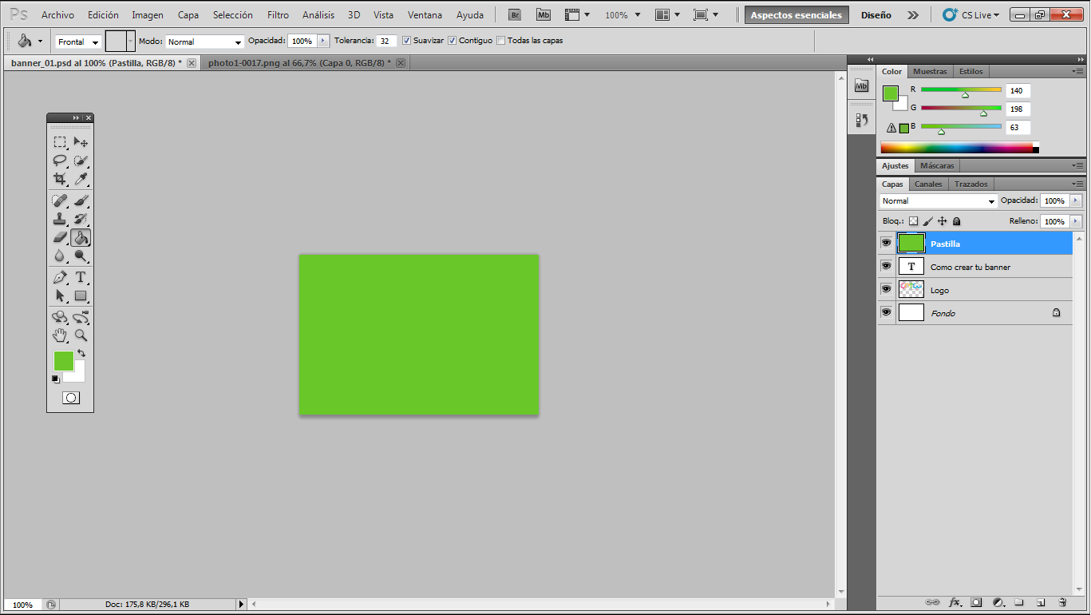Delete the selected layer
The image size is (1091, 615).
click(x=1062, y=601)
